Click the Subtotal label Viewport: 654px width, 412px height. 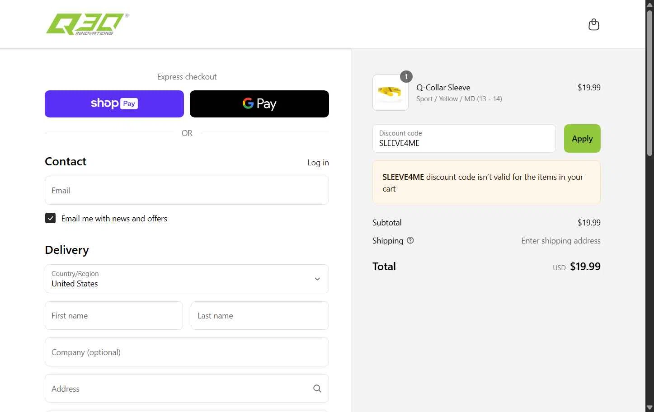coord(387,223)
